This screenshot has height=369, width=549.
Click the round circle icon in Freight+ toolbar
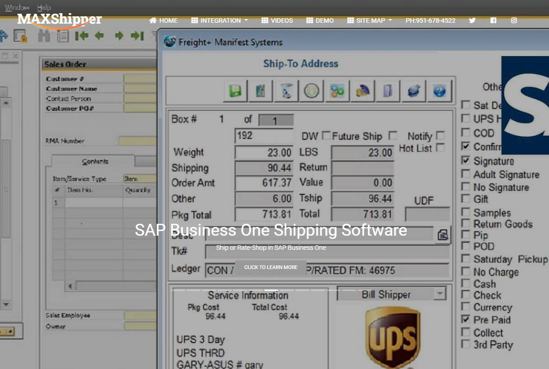pos(311,91)
